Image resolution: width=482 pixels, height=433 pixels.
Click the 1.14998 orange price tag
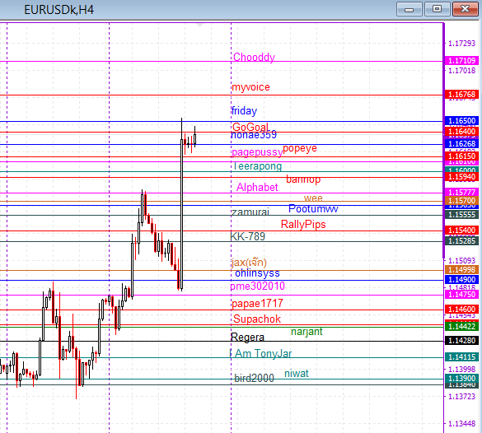tap(461, 270)
